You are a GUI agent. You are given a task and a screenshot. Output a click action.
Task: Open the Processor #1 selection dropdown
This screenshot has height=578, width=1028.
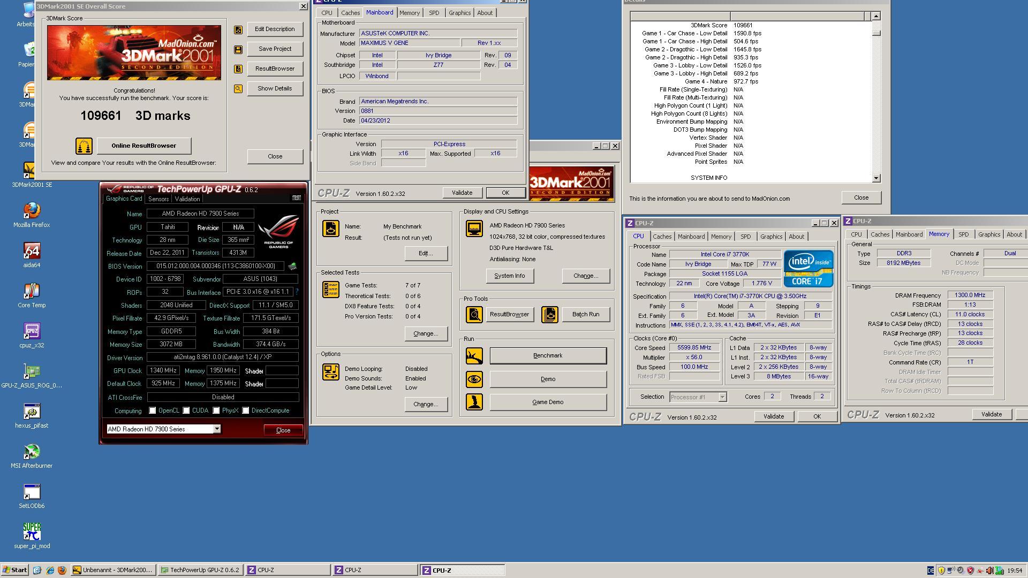(x=722, y=397)
